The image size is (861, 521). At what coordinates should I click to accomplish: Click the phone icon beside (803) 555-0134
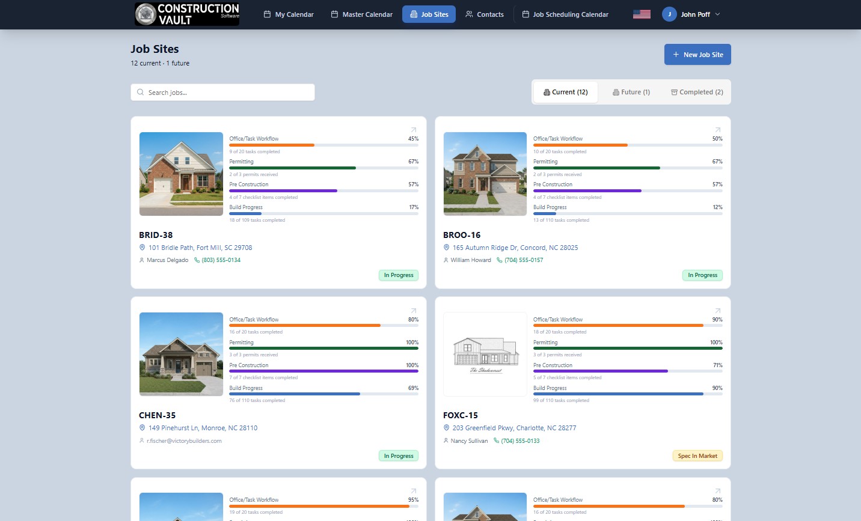tap(197, 260)
